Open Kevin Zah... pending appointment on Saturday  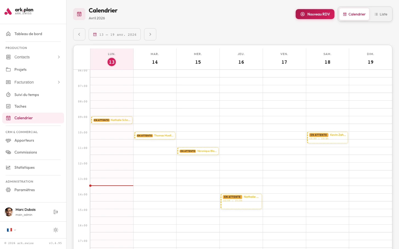tap(328, 138)
